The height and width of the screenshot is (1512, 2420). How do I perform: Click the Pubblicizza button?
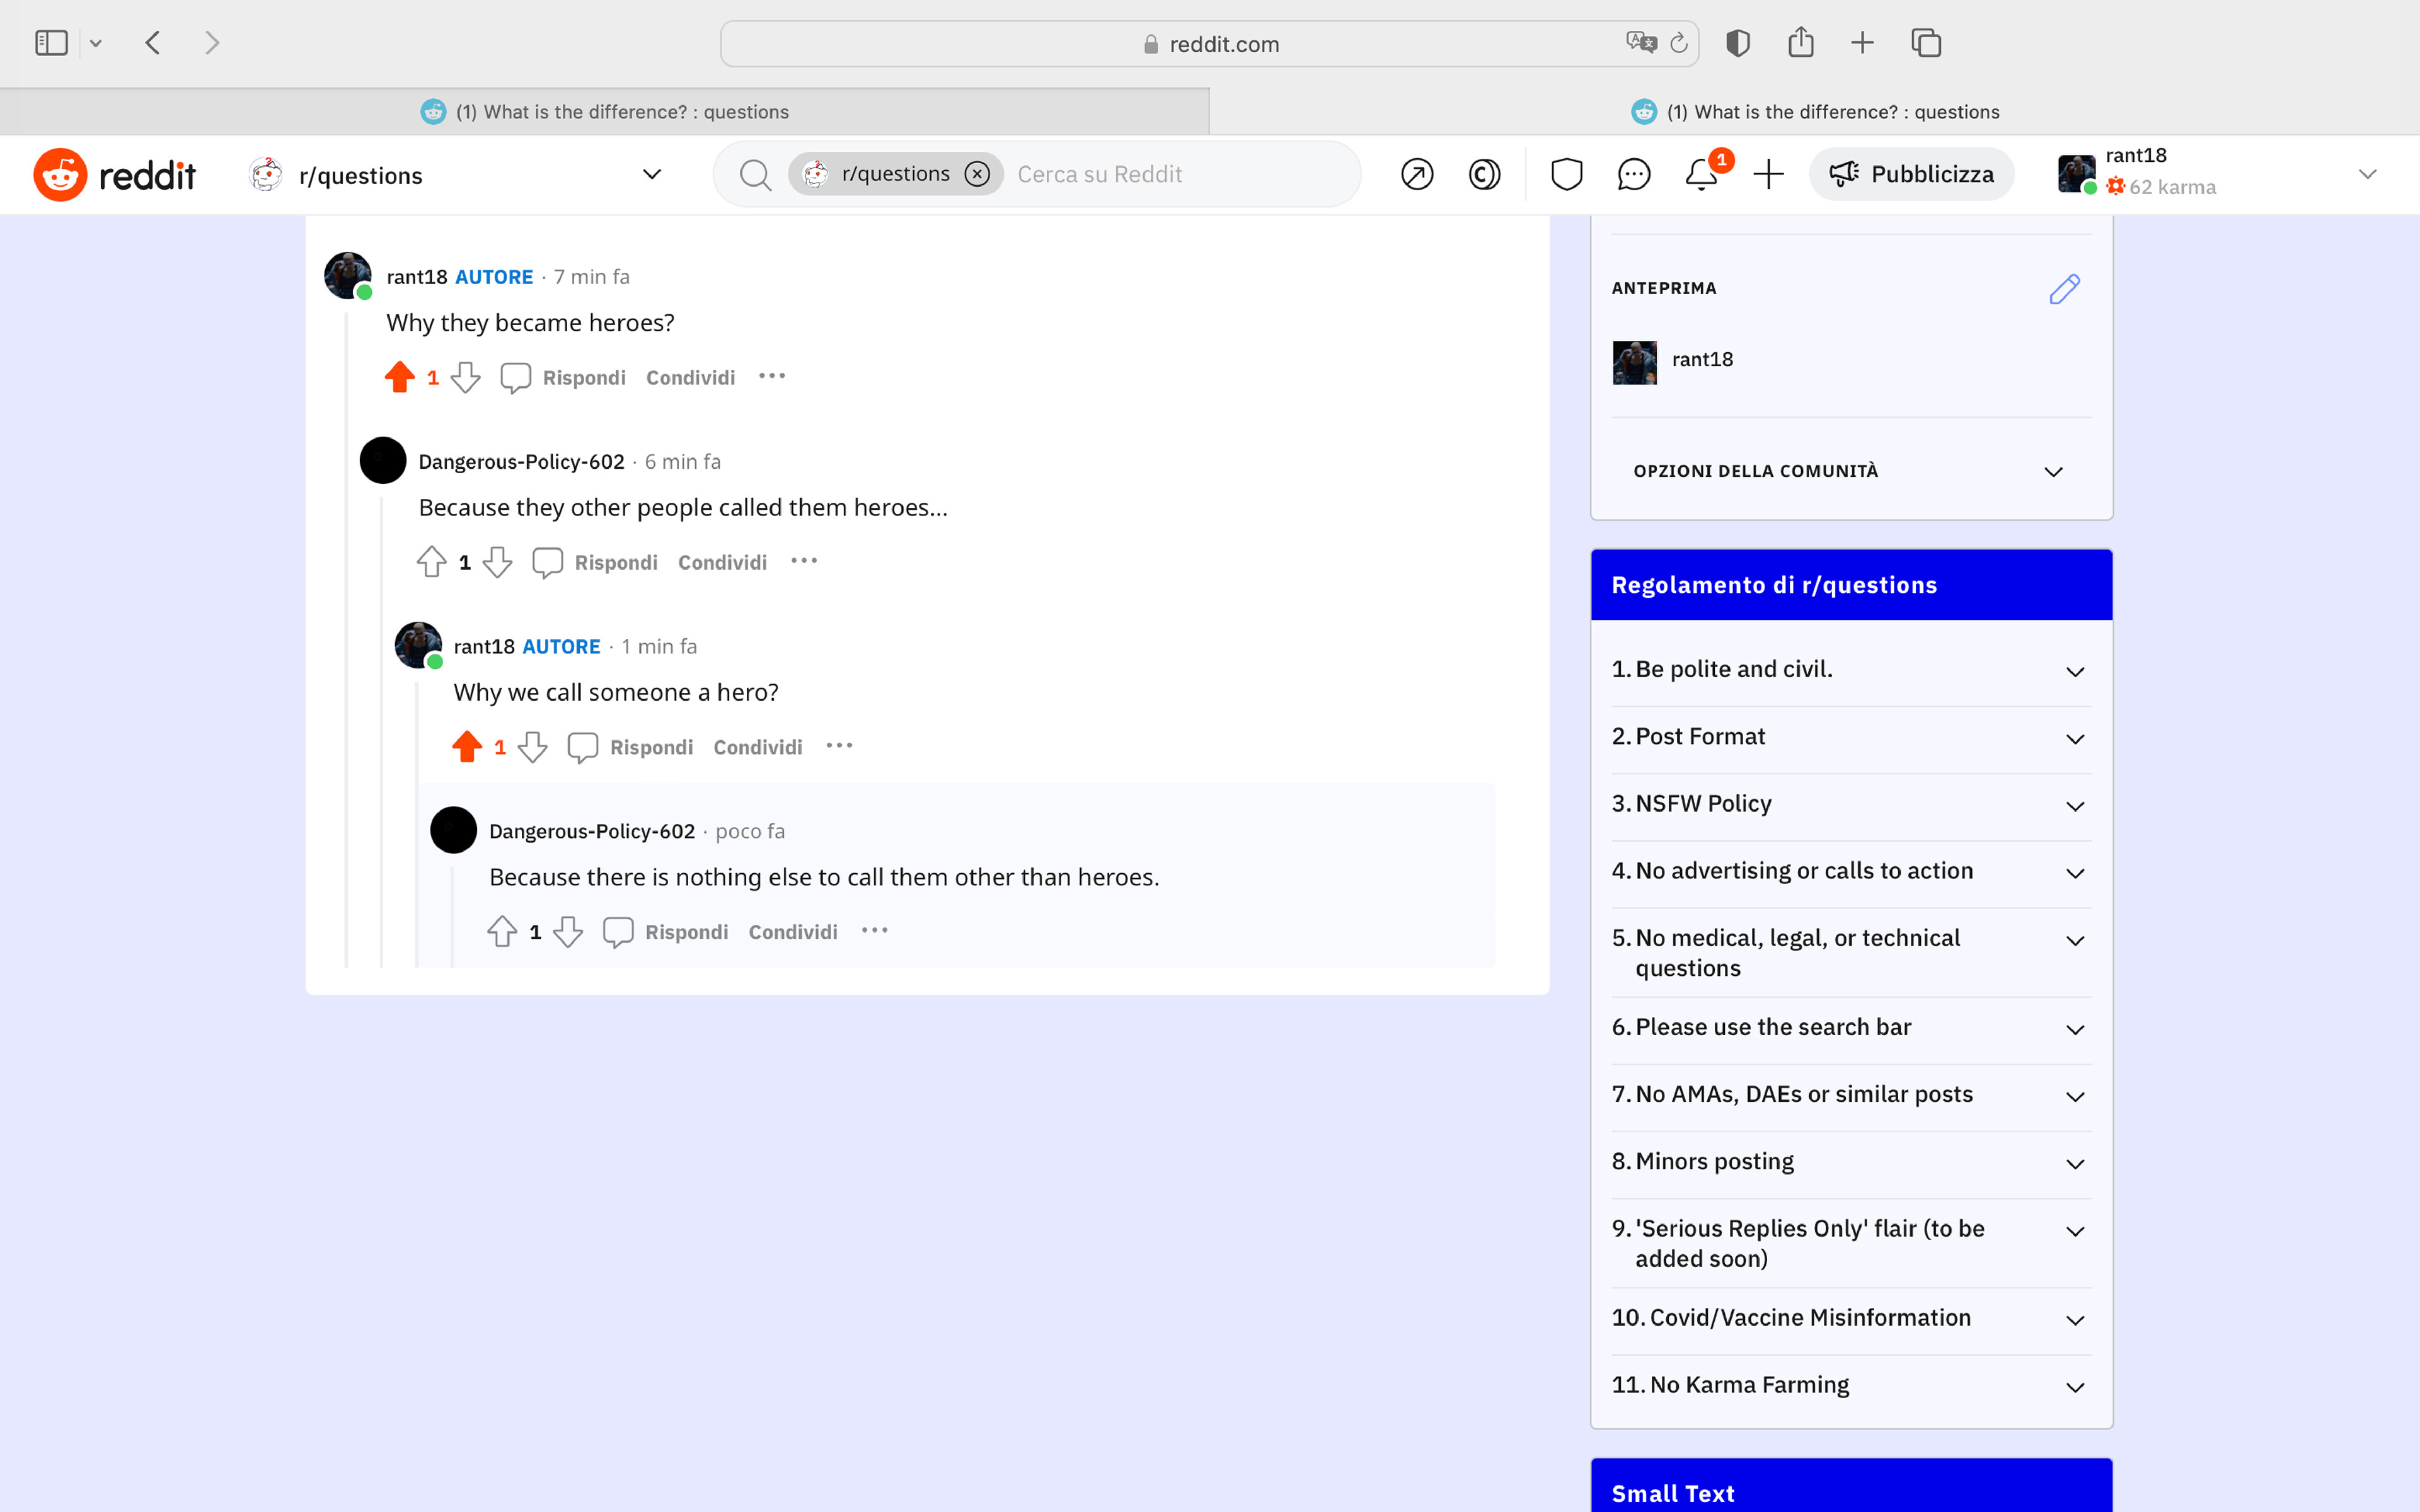click(1911, 175)
